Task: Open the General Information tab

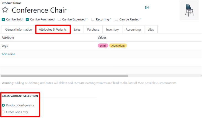Action: click(x=19, y=30)
